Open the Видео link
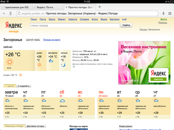This screenshot has width=174, height=130. pos(104,19)
